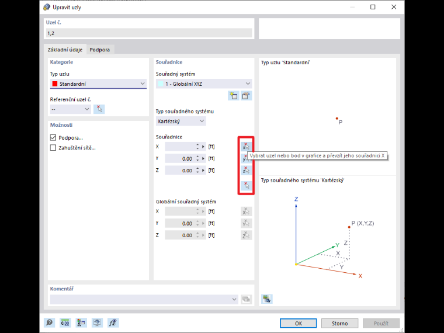Cancel with the Storno button
The image size is (444, 333).
pyautogui.click(x=340, y=323)
